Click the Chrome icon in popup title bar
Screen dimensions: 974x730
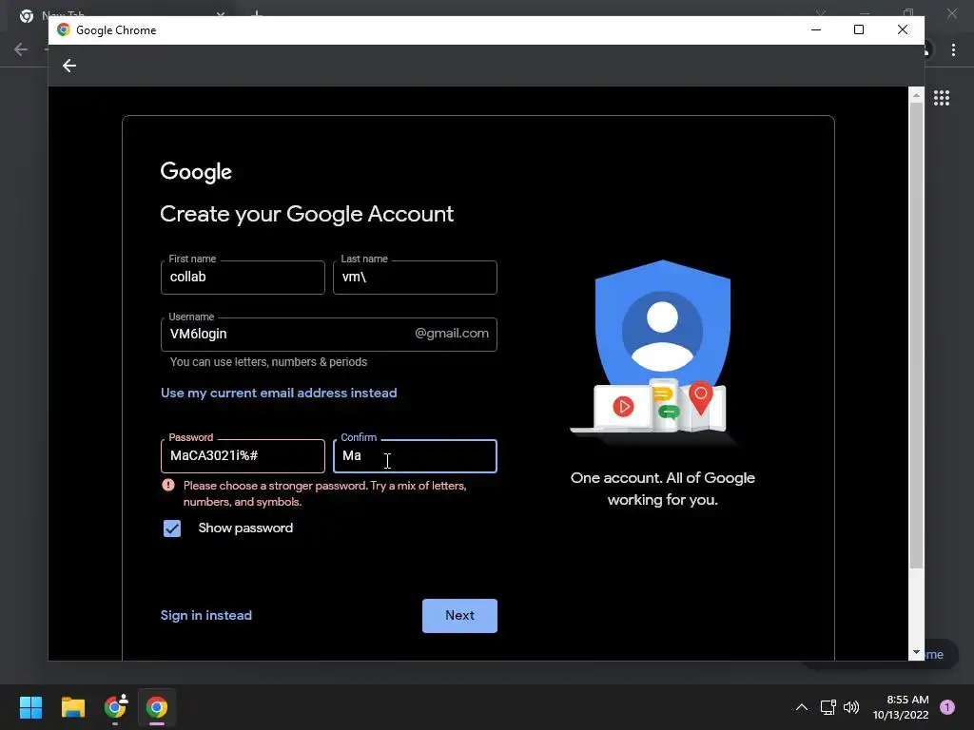tap(64, 29)
